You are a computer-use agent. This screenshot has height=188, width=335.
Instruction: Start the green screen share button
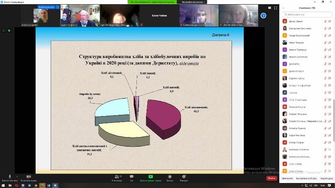pos(151,176)
